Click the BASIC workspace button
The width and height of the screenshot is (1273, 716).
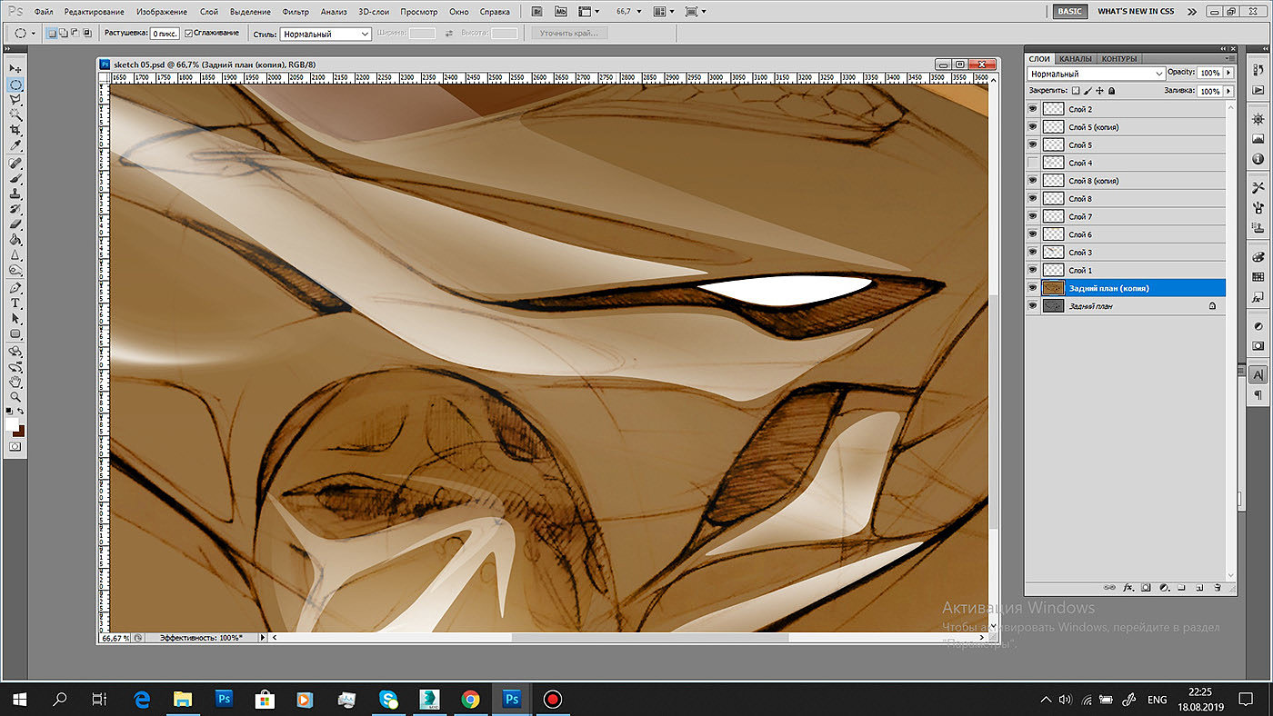1069,12
